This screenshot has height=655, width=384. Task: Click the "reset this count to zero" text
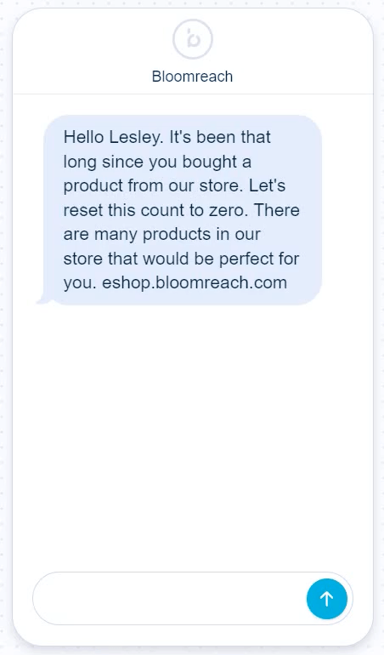coord(155,210)
